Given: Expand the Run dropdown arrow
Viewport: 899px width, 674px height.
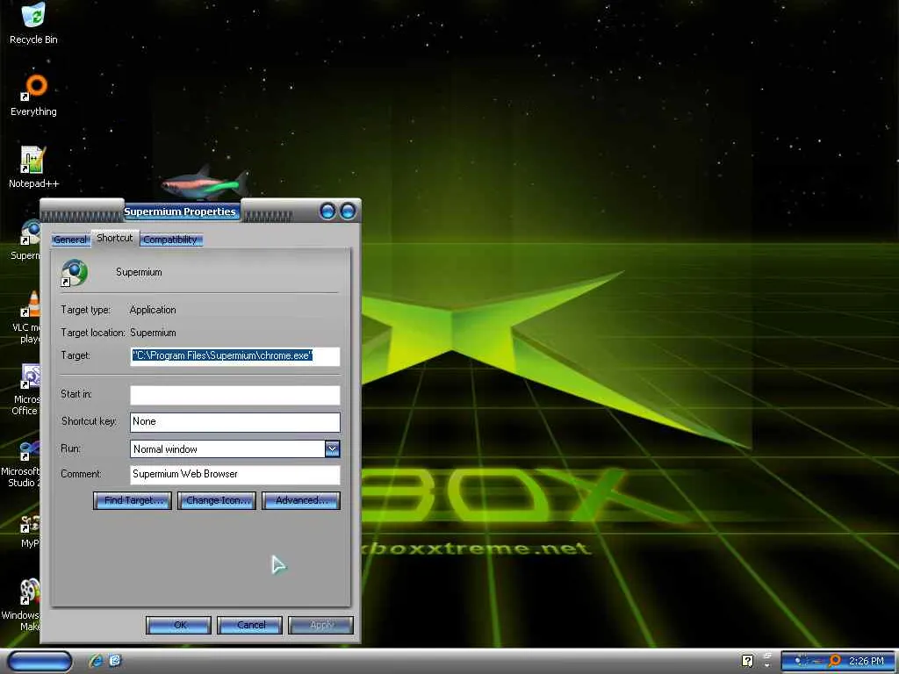Looking at the screenshot, I should [333, 448].
